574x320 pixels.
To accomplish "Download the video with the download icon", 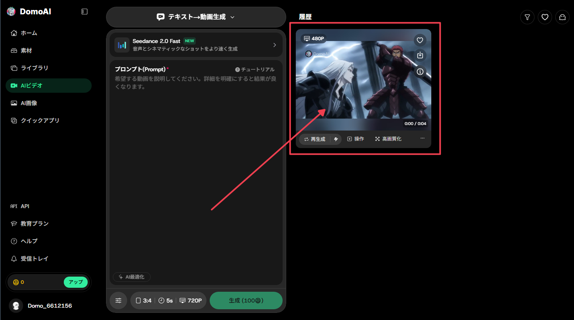I will click(420, 55).
